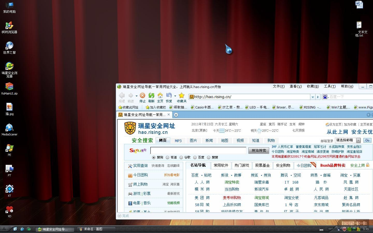
Task: Open the 查看(V) menu
Action: coord(296,86)
